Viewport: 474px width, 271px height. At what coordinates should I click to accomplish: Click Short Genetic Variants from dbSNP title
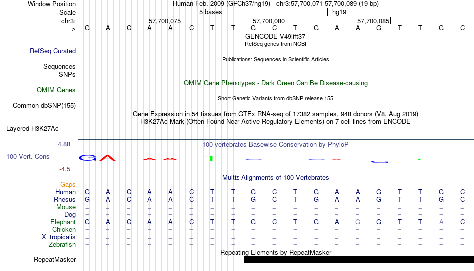[x=275, y=99]
